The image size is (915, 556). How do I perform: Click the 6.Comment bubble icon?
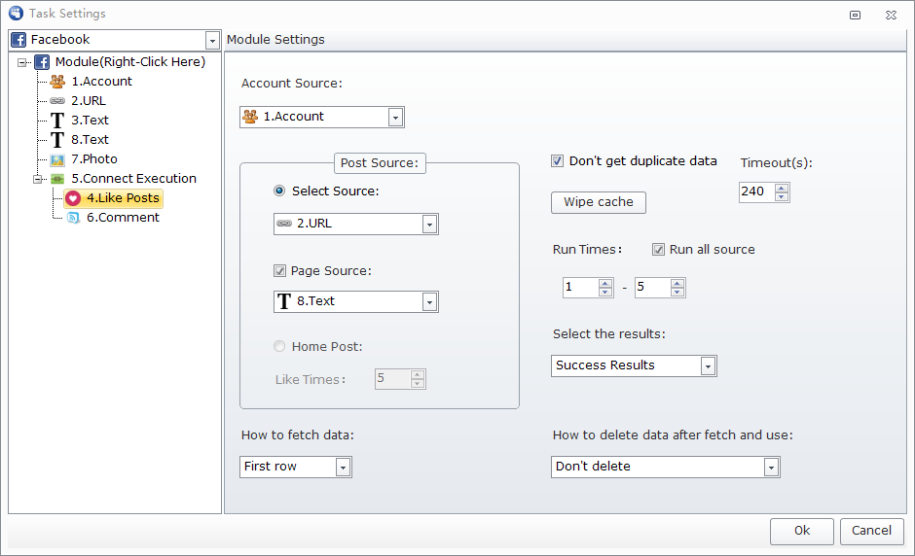(73, 218)
